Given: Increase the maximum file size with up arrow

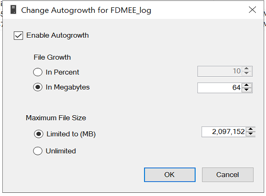Looking at the screenshot, I should (x=250, y=129).
